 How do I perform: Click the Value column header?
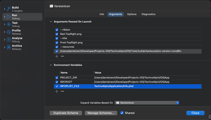(98, 73)
